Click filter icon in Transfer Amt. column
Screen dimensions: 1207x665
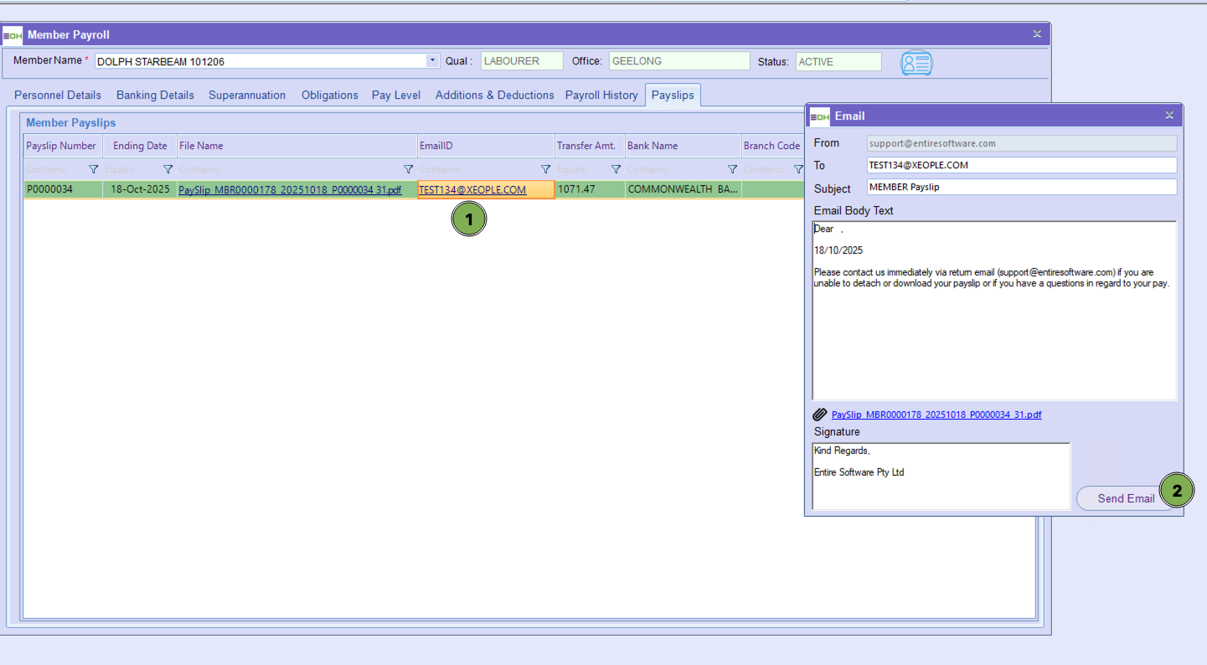[x=616, y=169]
